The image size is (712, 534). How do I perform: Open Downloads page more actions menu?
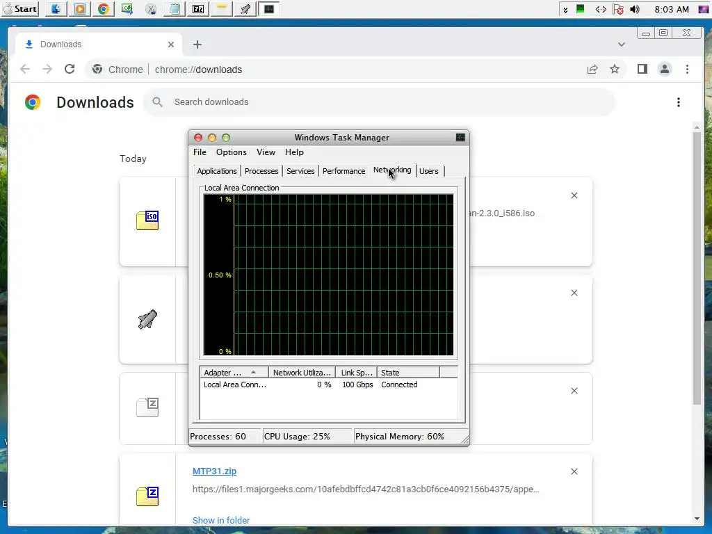coord(679,102)
